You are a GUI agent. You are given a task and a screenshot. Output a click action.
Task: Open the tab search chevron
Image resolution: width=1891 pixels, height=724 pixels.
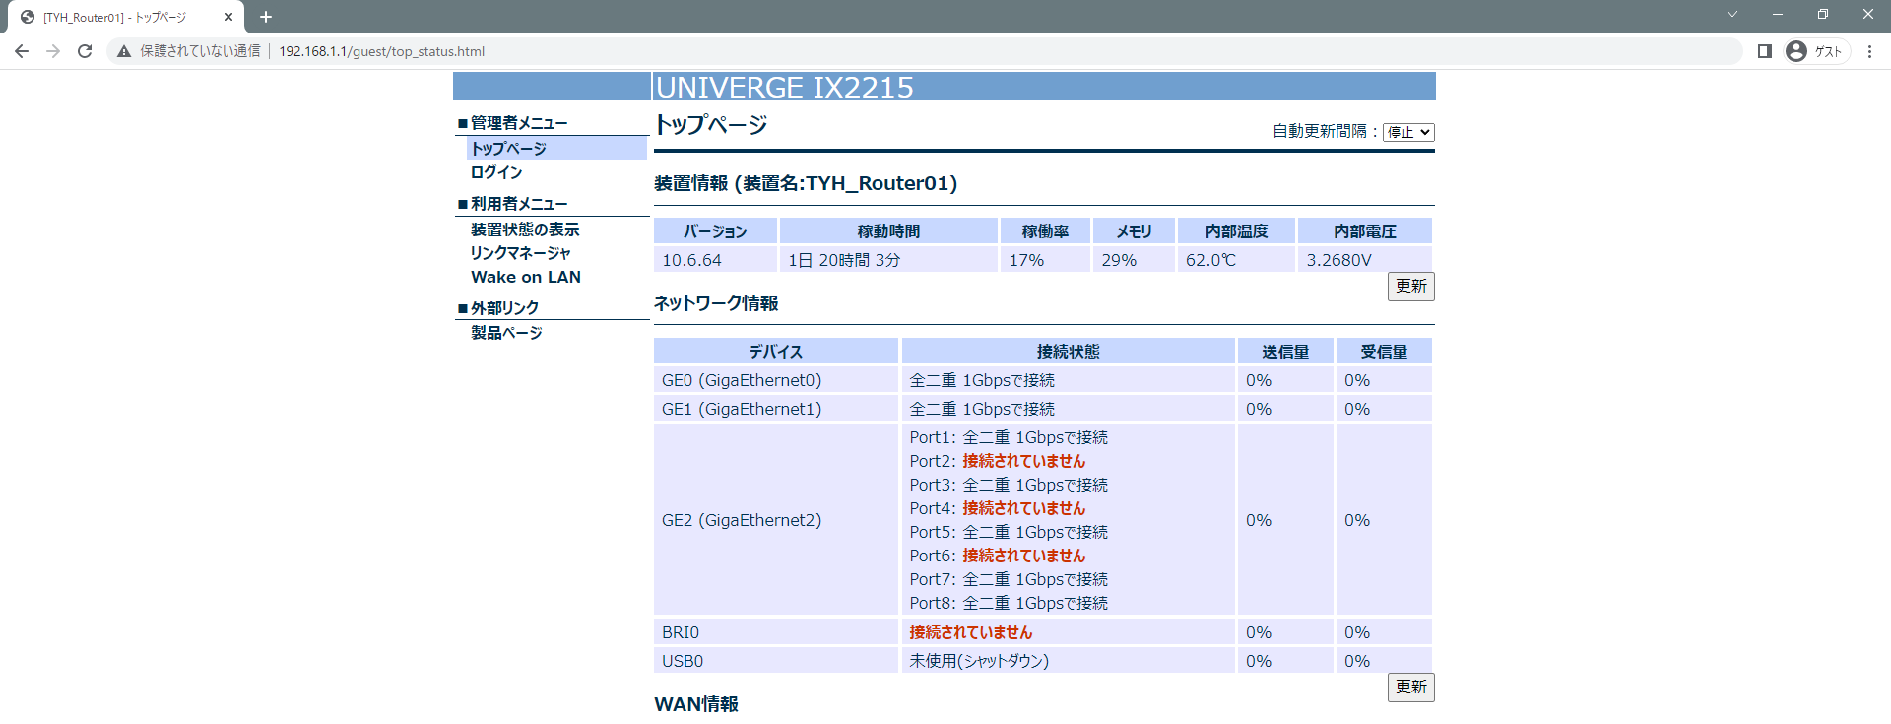point(1732,14)
